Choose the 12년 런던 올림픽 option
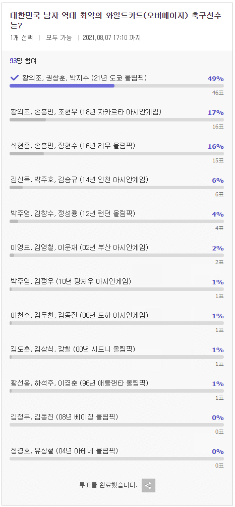Screen dimensions: 235x507 (116, 220)
